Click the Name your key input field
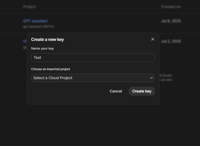Screen dimensions: 200x146 [x=93, y=58]
